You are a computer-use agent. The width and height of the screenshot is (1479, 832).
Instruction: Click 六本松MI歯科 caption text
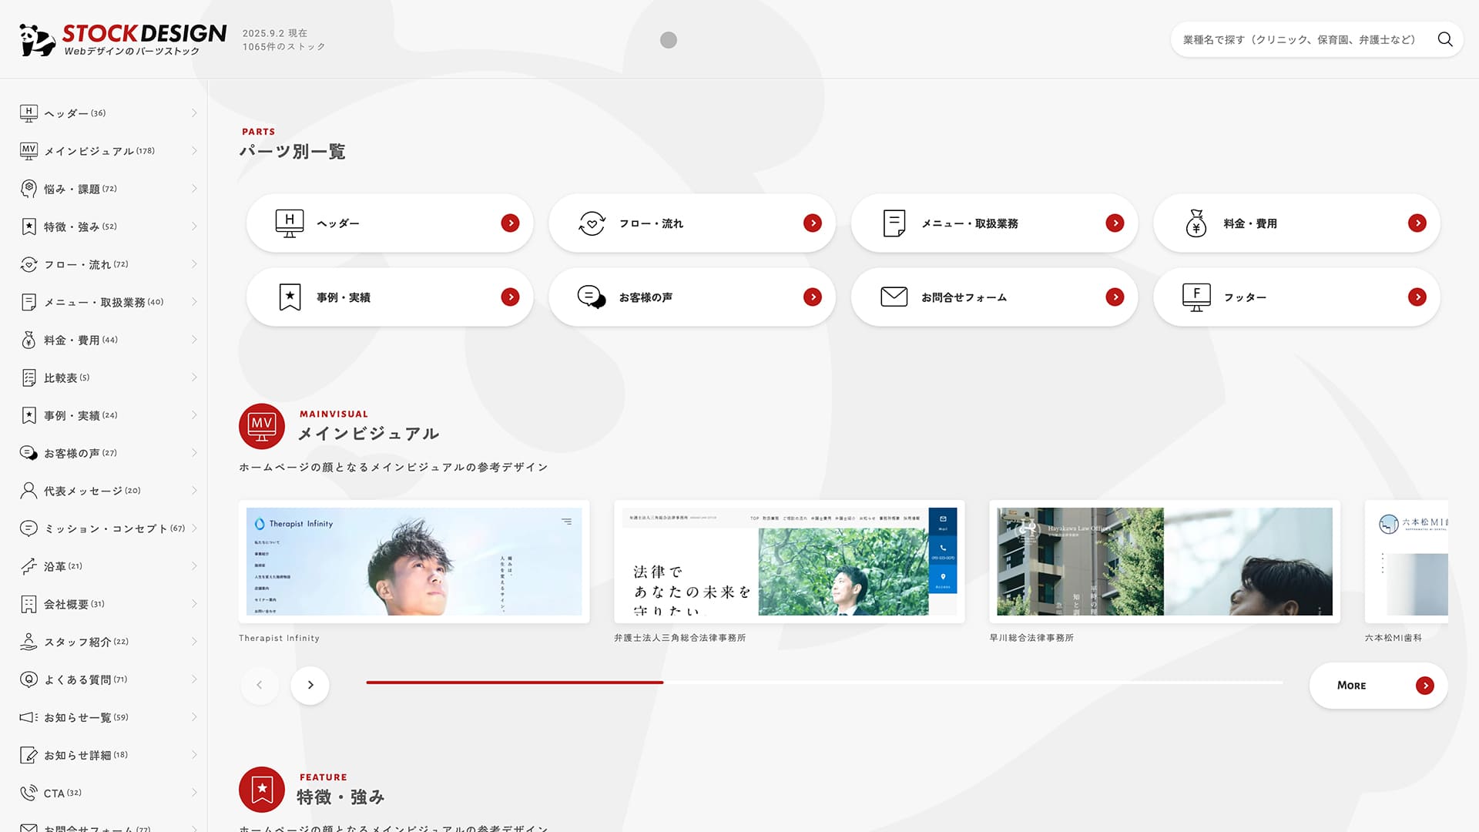point(1393,638)
